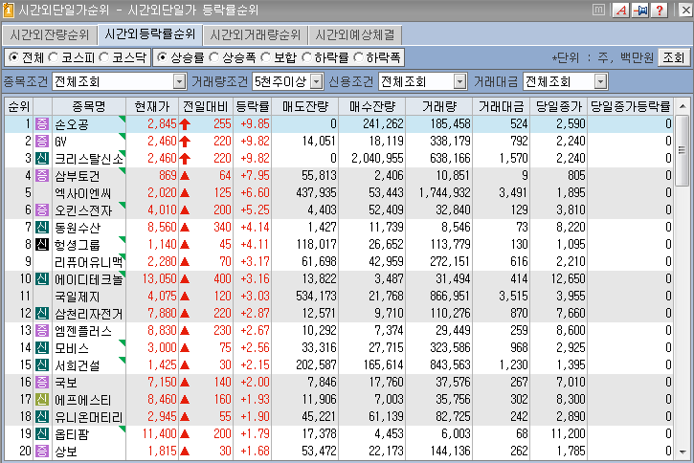Sort by 매도잔량 column header
The image size is (694, 463).
coord(305,106)
